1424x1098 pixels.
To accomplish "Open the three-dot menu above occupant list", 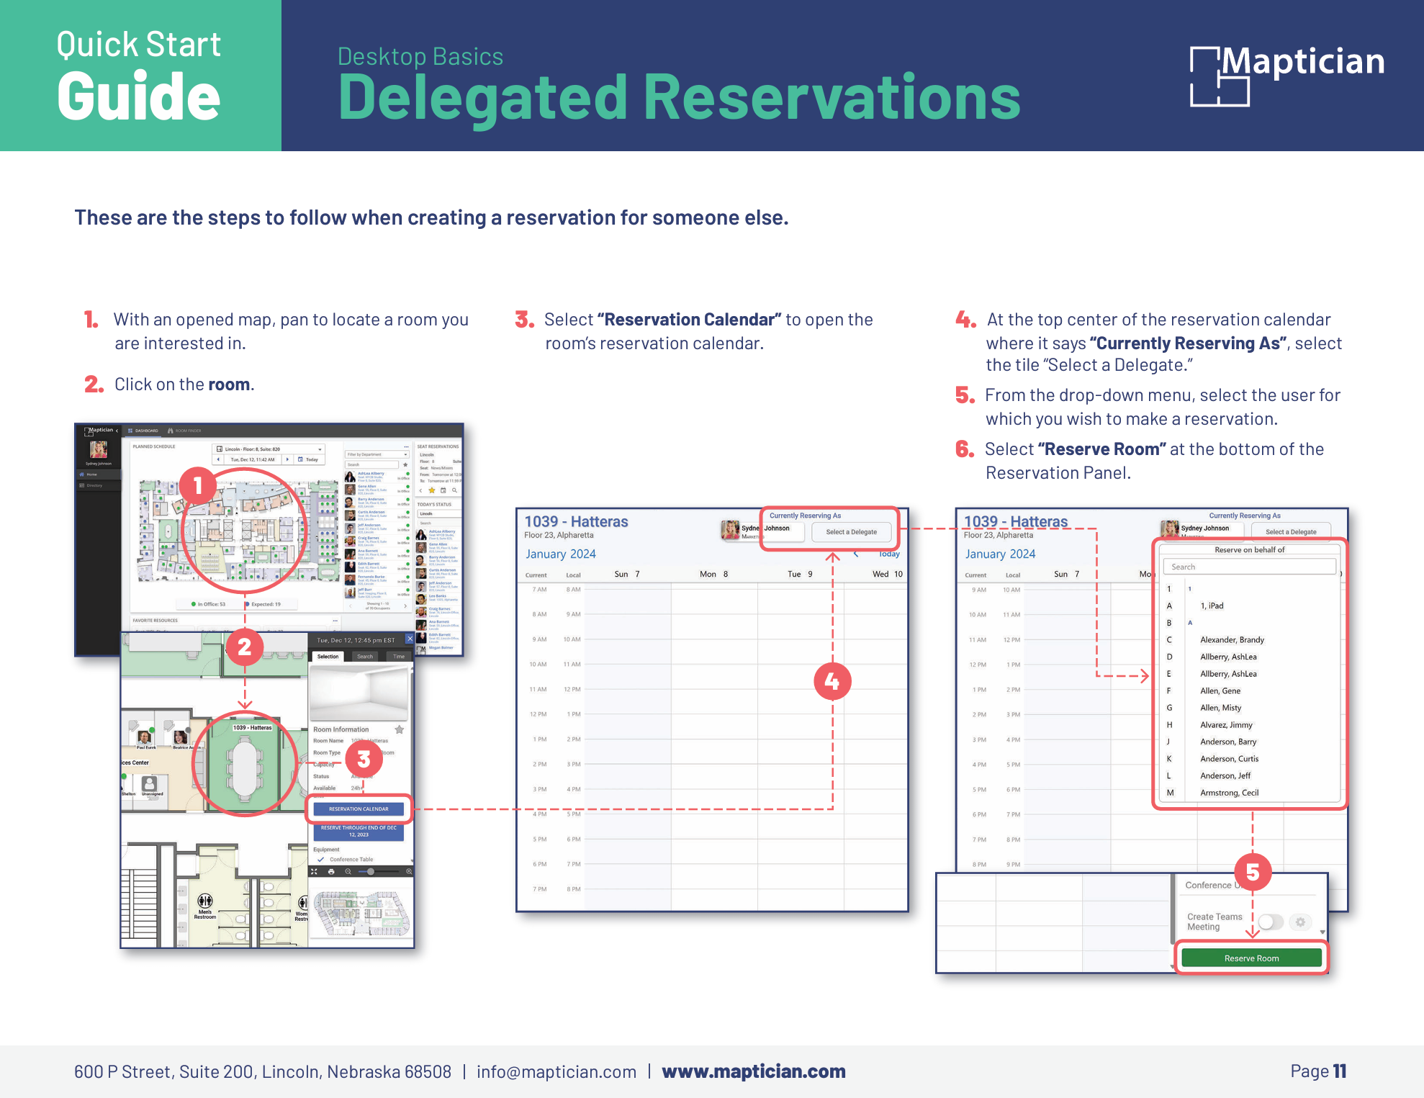I will [x=406, y=446].
